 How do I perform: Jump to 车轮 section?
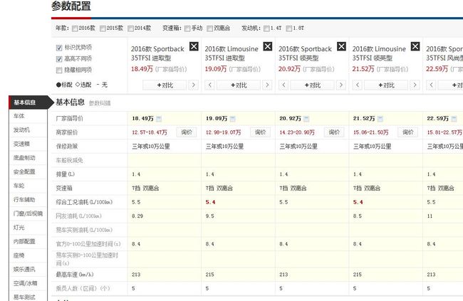(x=28, y=186)
